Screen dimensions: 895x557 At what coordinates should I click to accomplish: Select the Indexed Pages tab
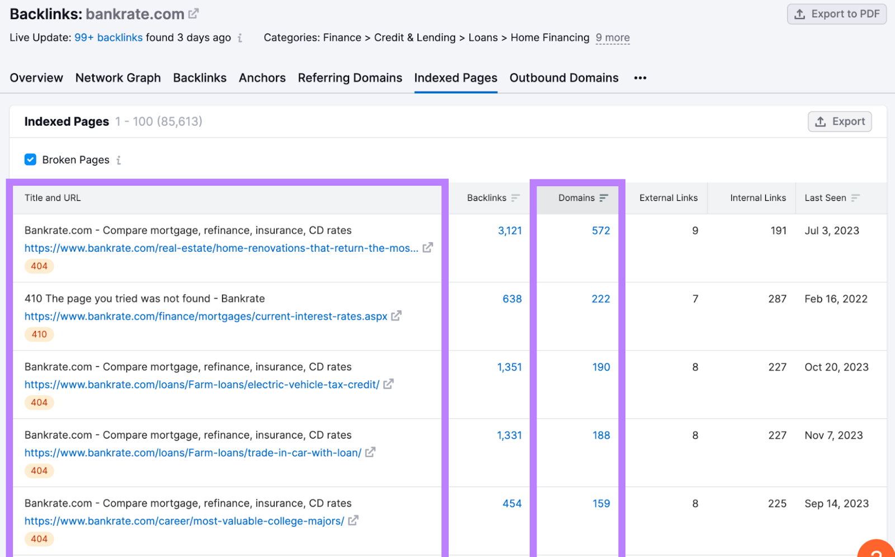pos(456,78)
